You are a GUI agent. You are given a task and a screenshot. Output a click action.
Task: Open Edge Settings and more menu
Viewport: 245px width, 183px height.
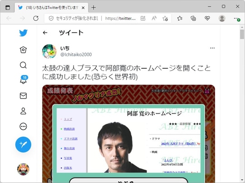(x=236, y=19)
